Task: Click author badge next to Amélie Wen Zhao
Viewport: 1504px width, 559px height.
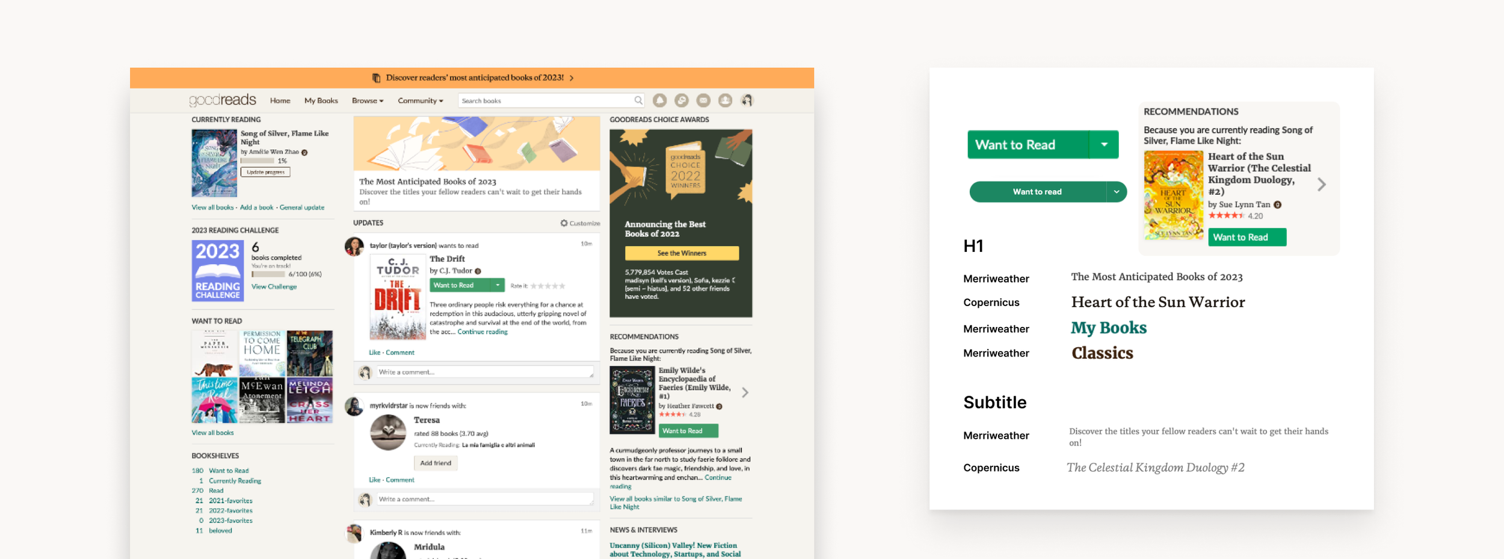Action: click(304, 153)
